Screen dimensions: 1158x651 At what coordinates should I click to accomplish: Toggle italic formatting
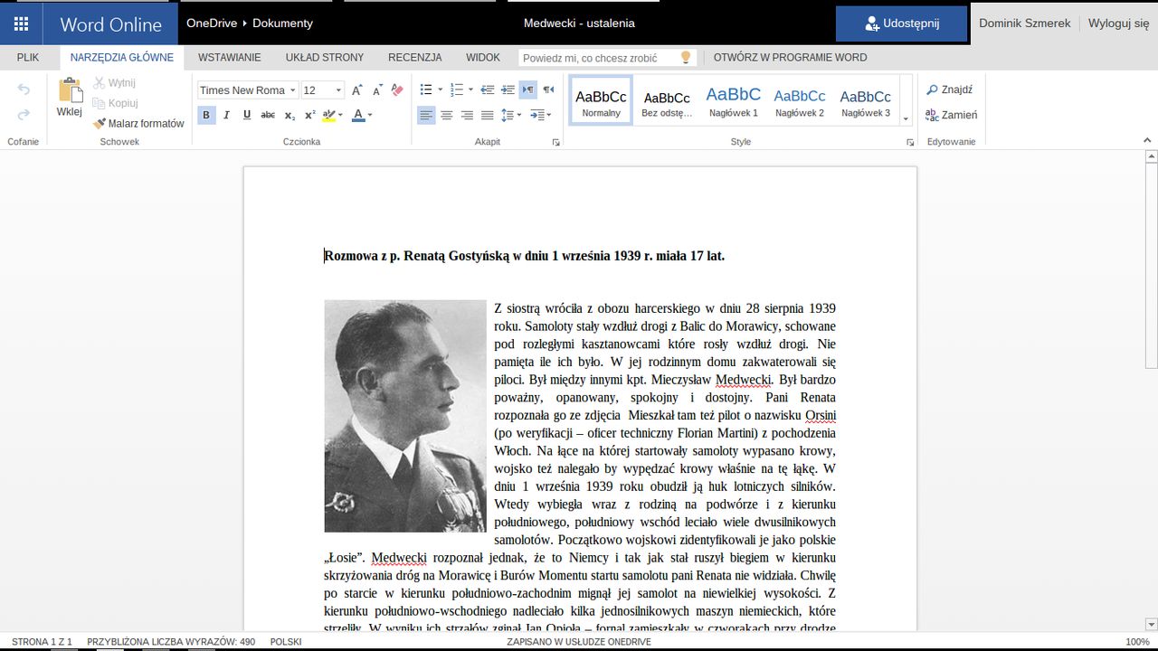point(227,115)
